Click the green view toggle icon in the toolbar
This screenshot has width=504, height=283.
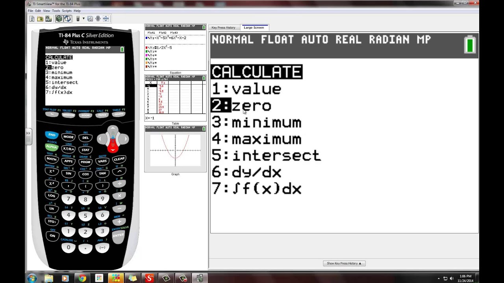[59, 18]
